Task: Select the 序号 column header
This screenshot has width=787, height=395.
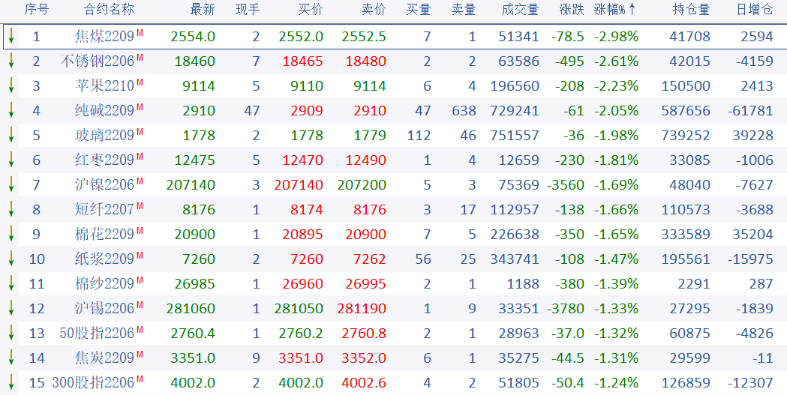Action: 36,10
